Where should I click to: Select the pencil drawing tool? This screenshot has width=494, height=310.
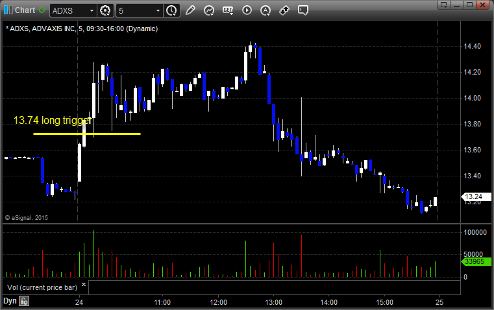coord(190,10)
